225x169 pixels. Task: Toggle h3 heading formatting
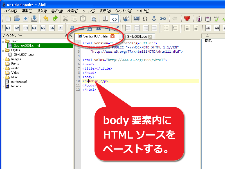[26, 28]
